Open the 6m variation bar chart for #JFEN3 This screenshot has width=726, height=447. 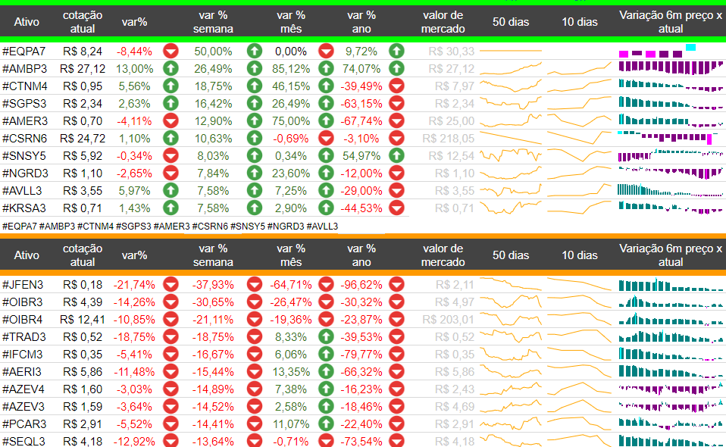point(671,284)
